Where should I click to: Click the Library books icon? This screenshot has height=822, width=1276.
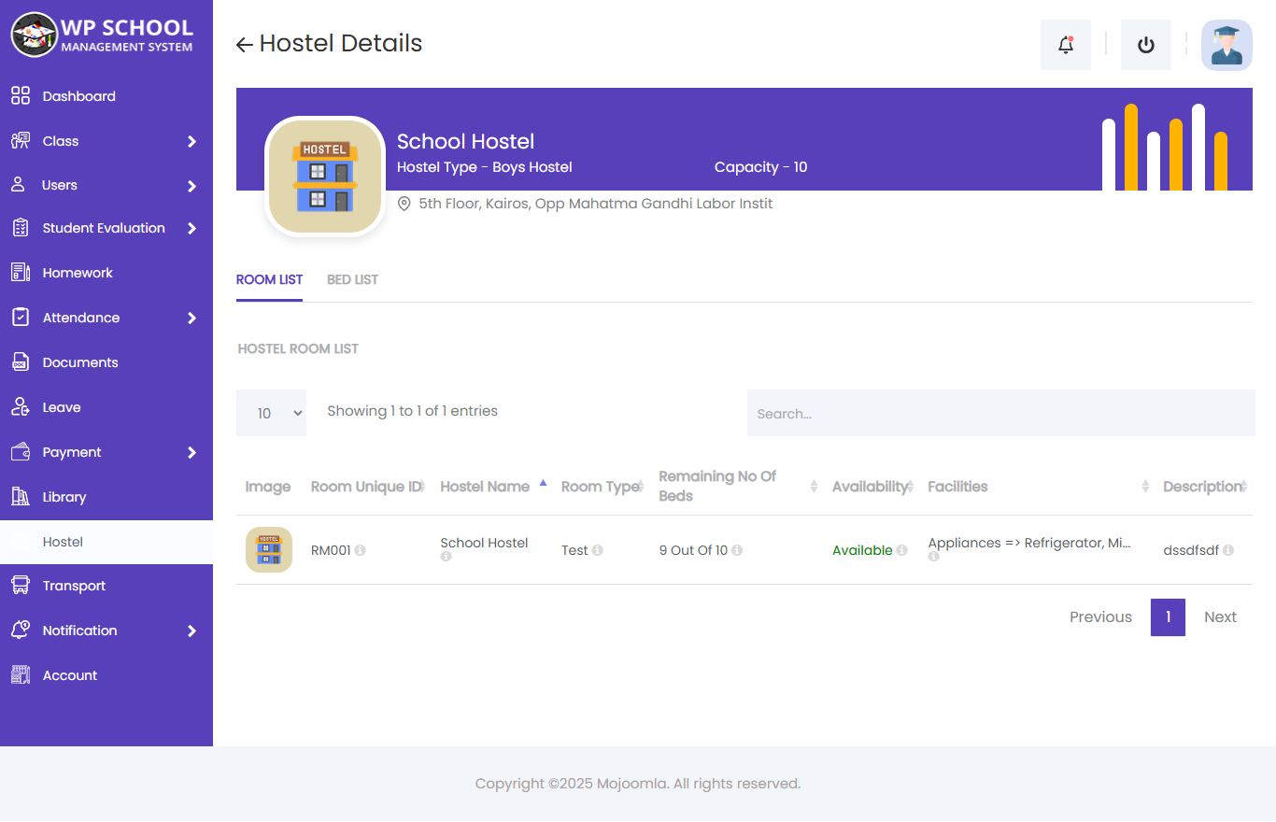[21, 497]
